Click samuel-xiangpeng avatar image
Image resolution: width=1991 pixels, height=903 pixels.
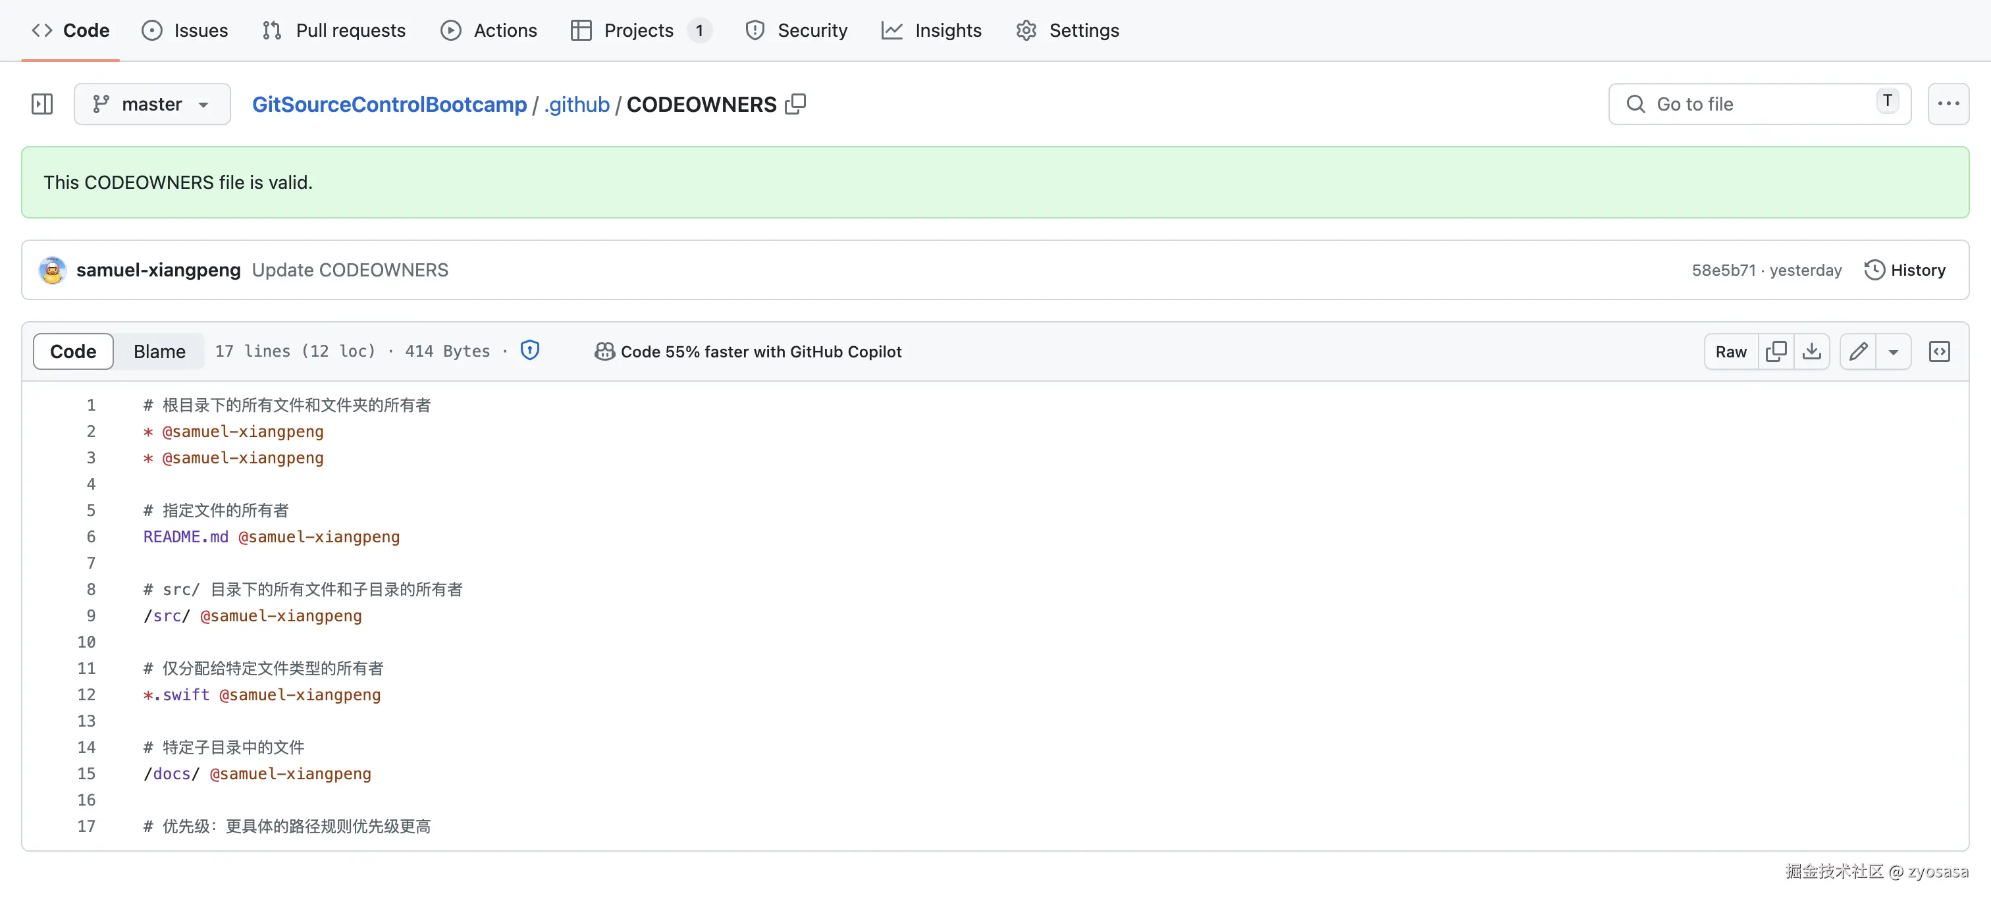[53, 271]
